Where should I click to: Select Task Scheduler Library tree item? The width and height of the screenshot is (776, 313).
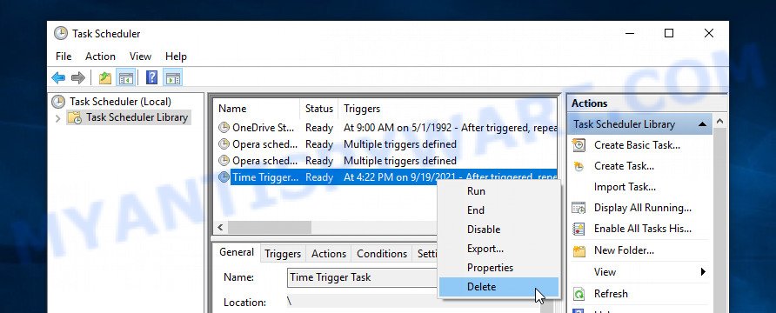click(x=137, y=117)
